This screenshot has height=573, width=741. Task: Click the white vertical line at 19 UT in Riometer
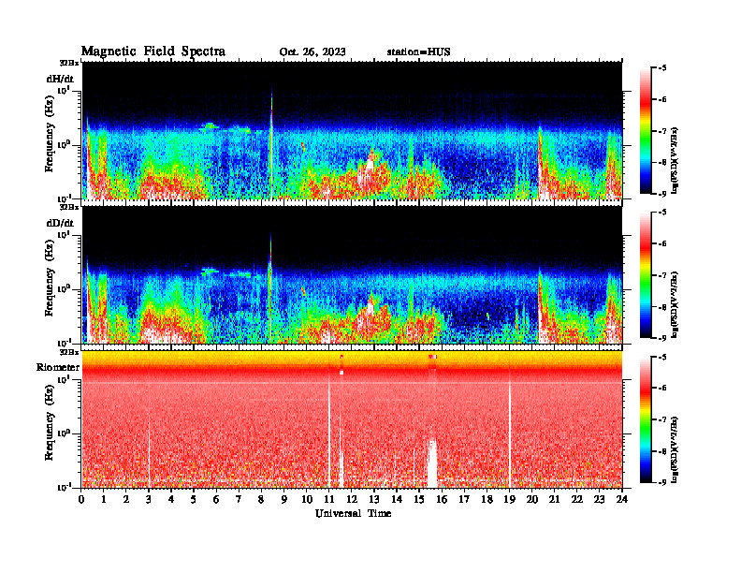coord(509,433)
